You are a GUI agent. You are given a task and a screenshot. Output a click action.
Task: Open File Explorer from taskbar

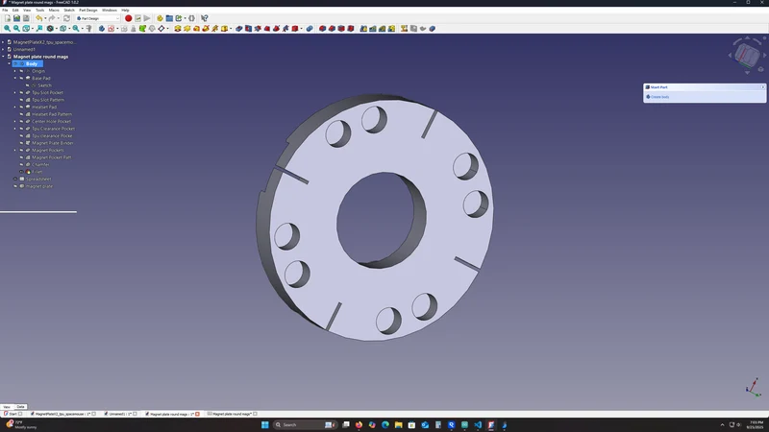click(x=398, y=424)
